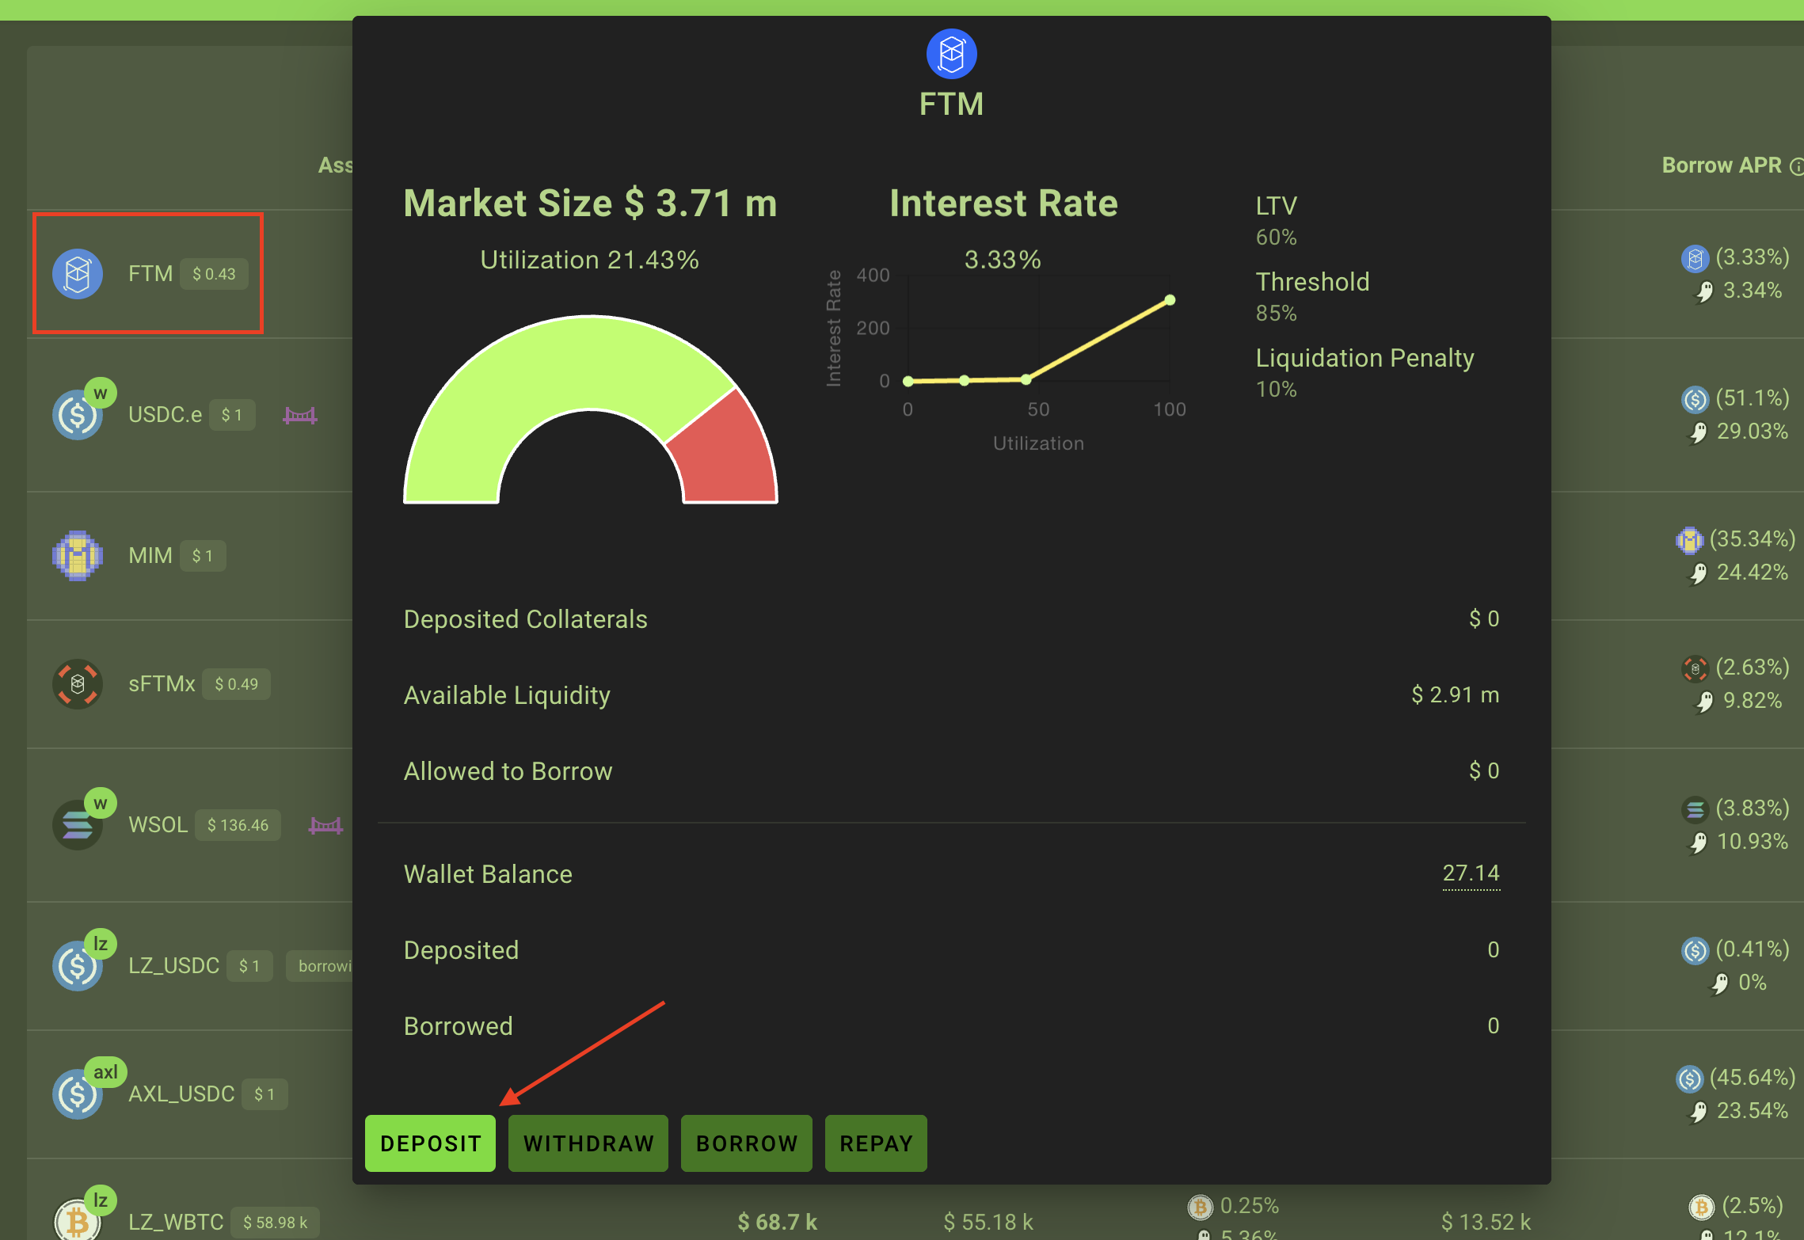Click the FTM token icon in asset list
Viewport: 1804px width, 1240px height.
(77, 274)
